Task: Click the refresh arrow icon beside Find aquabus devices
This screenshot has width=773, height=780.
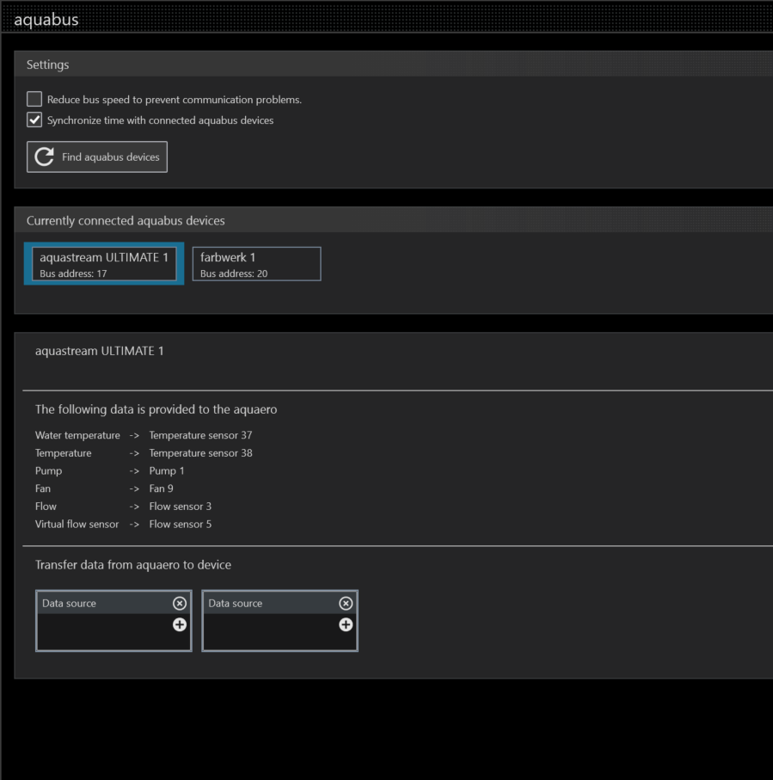Action: coord(44,157)
